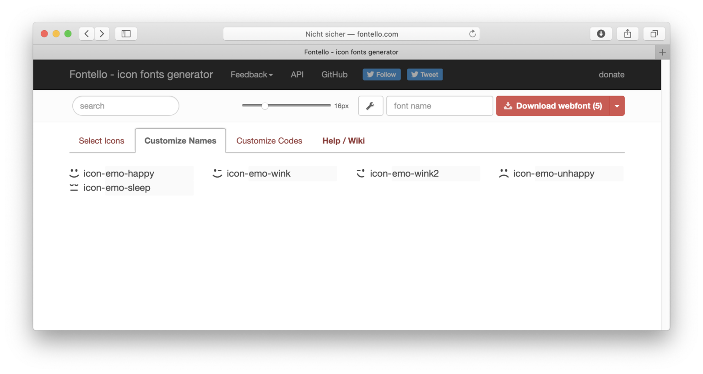Open the Safari share sheet icon

[627, 33]
